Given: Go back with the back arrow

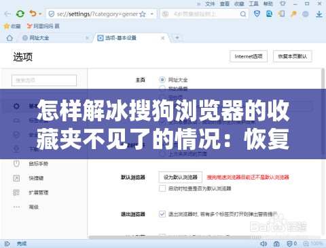Looking at the screenshot, I should click(7, 14).
